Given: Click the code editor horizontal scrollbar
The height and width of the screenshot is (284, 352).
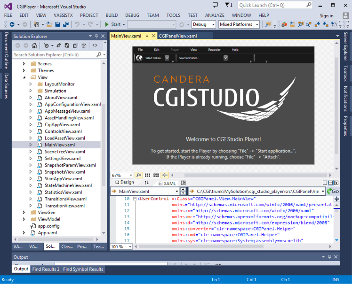Looking at the screenshot, I should (201, 246).
